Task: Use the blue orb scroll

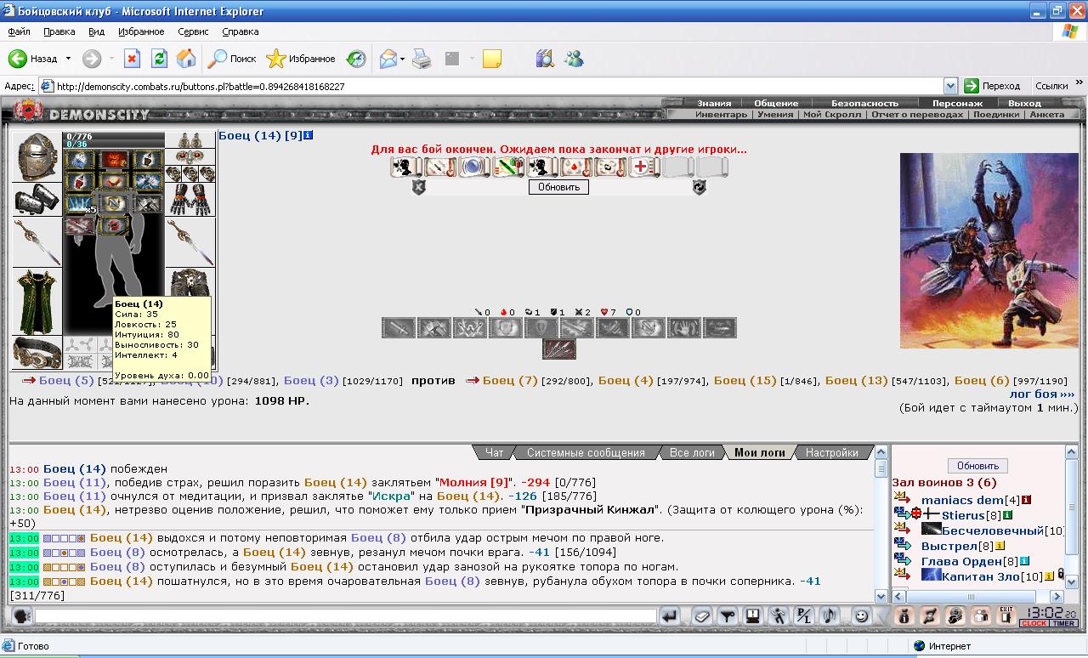Action: [x=473, y=167]
